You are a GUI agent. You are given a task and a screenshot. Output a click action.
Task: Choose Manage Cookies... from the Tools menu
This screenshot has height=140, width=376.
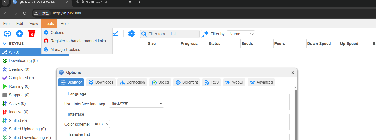[77, 50]
